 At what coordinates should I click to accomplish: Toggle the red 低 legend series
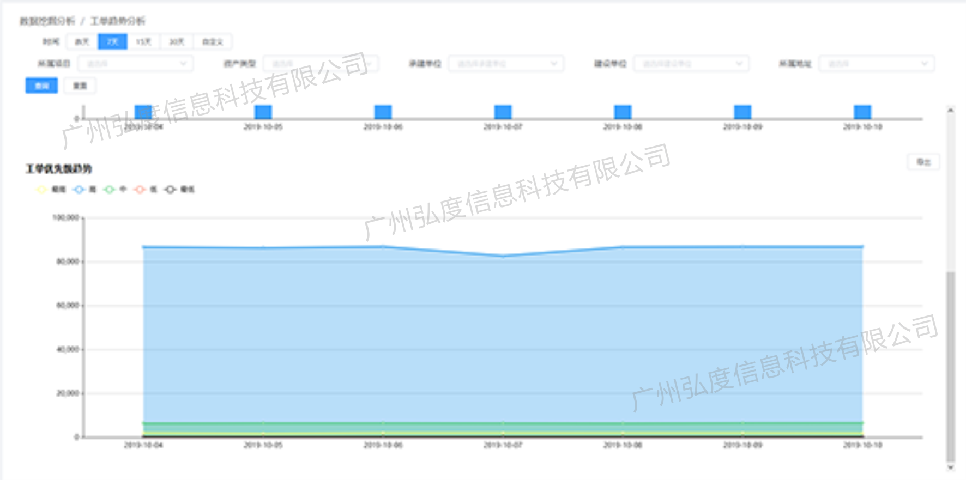[146, 190]
